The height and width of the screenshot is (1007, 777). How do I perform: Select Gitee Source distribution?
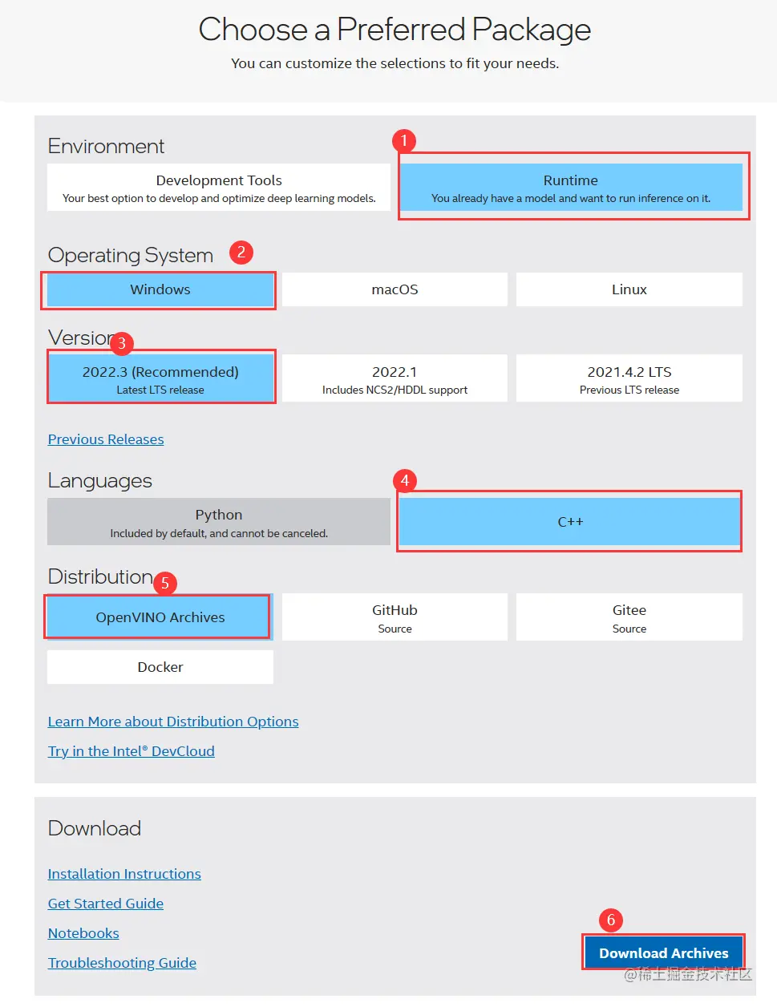pos(629,617)
